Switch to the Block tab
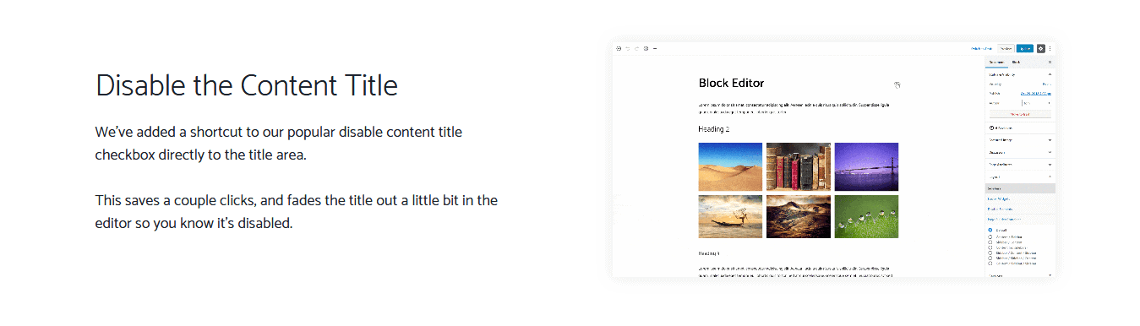The image size is (1140, 326). tap(1016, 62)
